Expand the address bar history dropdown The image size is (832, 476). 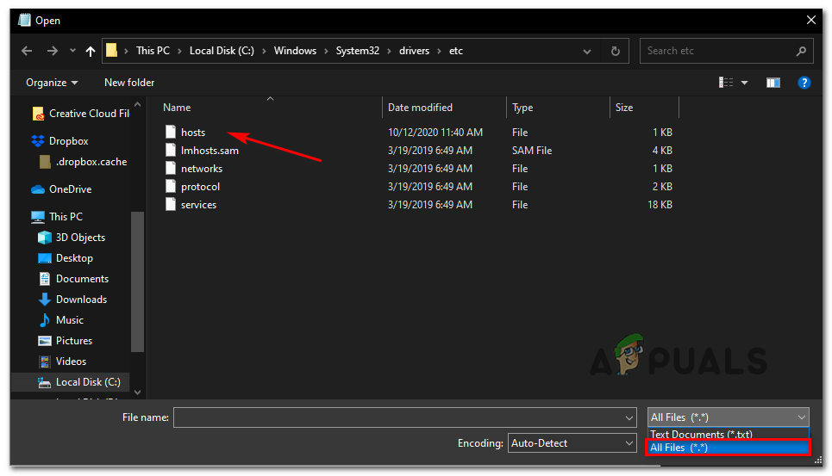click(587, 52)
